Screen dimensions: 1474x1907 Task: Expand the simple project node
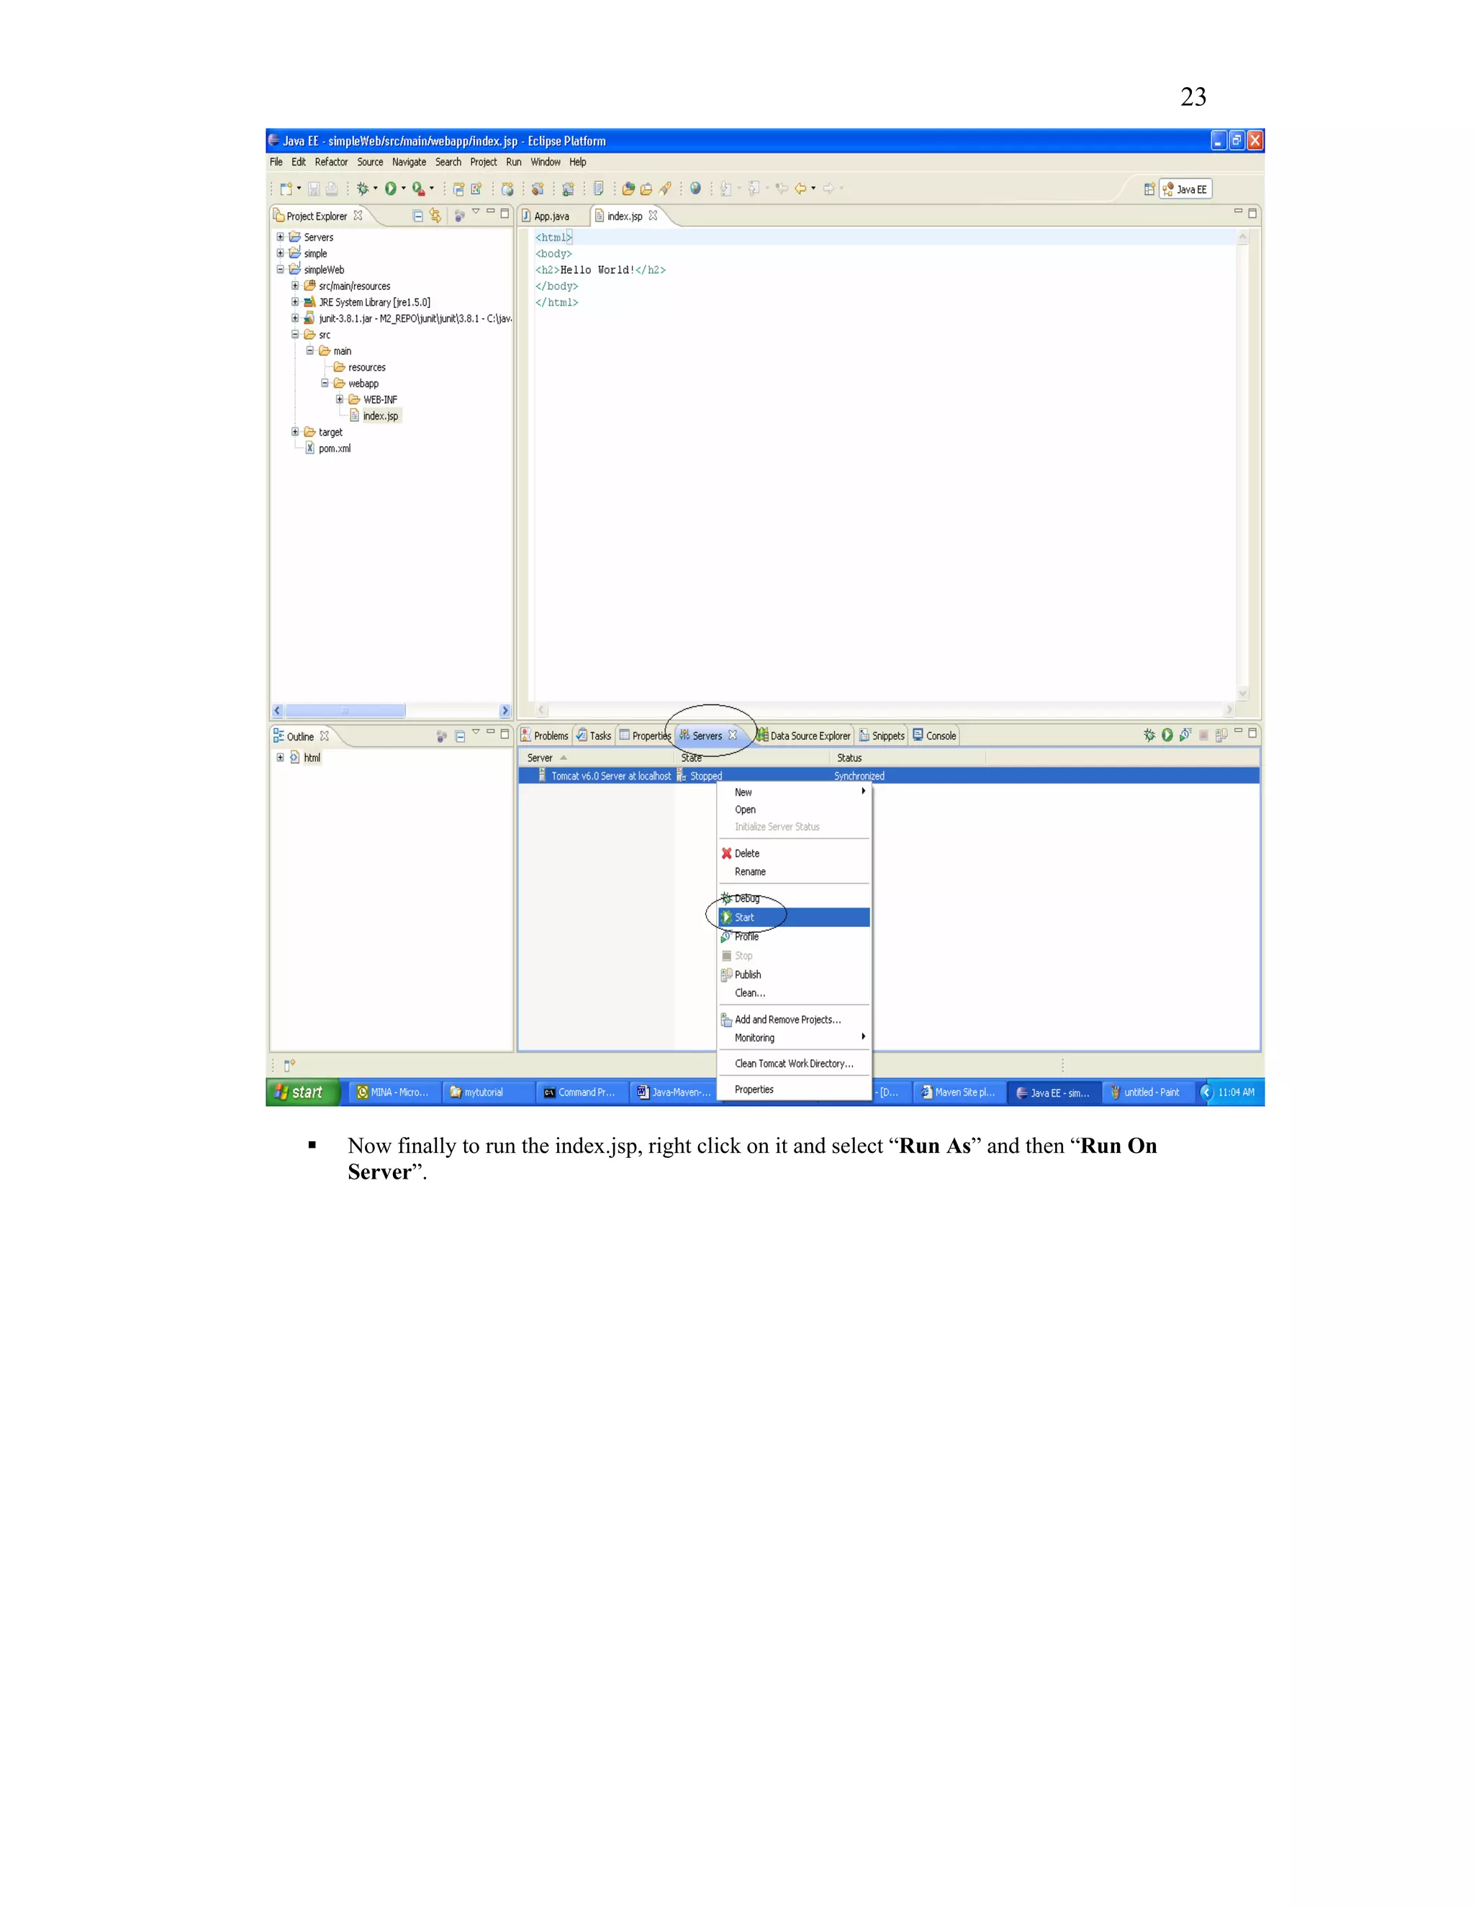coord(280,253)
